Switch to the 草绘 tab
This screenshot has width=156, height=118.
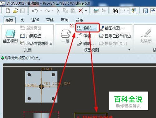coord(50,20)
